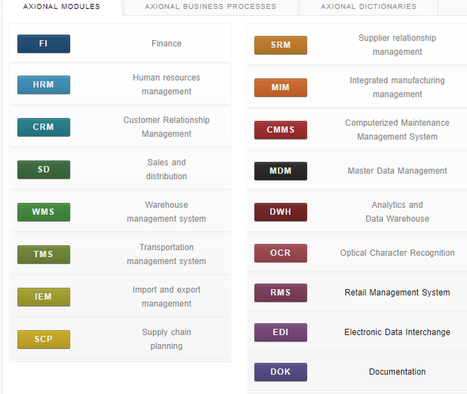Click the SD Sales and distribution icon

point(43,170)
